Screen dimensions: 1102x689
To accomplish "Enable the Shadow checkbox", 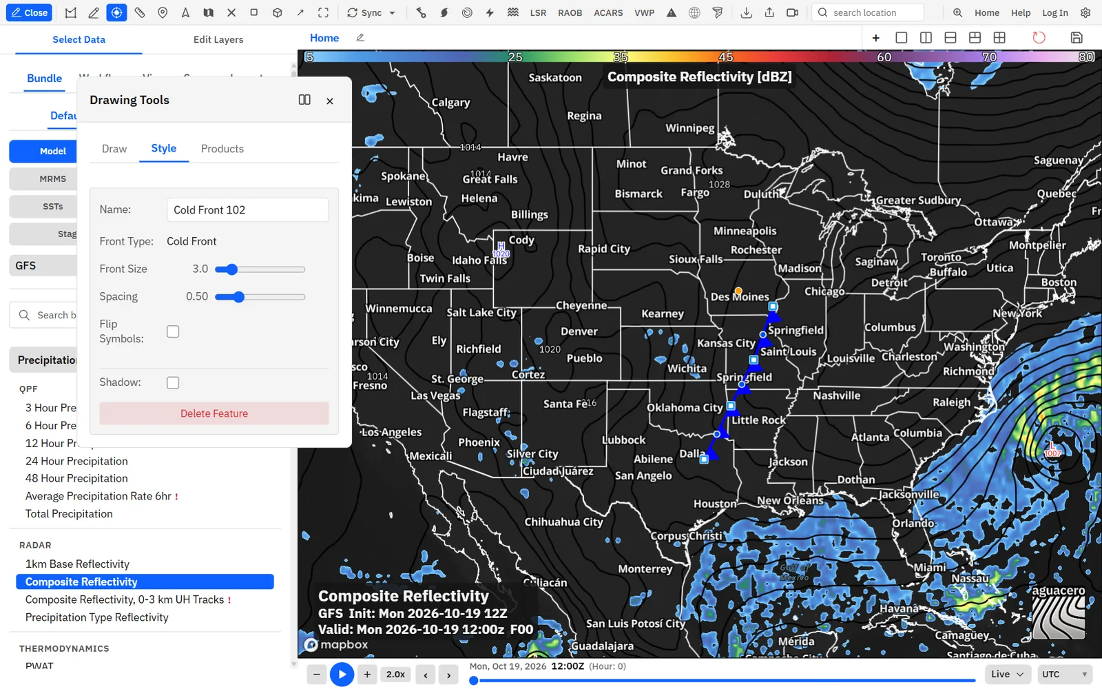I will click(173, 382).
